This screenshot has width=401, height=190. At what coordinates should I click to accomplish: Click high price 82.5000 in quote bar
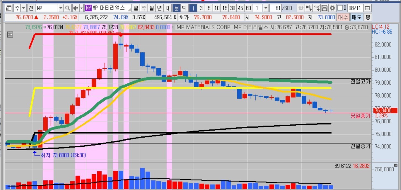click(294, 17)
